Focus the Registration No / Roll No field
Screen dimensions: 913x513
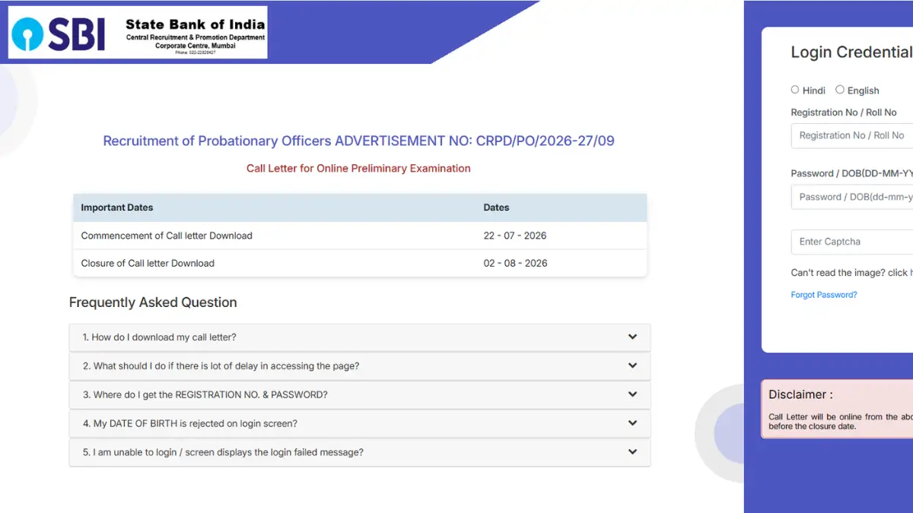852,136
